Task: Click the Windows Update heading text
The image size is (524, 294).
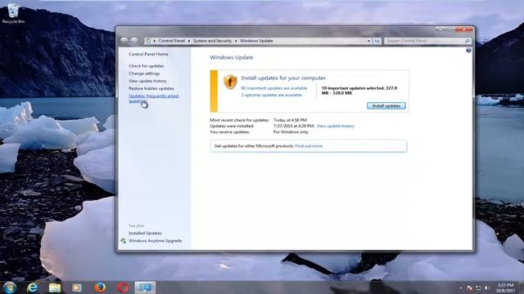Action: pos(231,57)
